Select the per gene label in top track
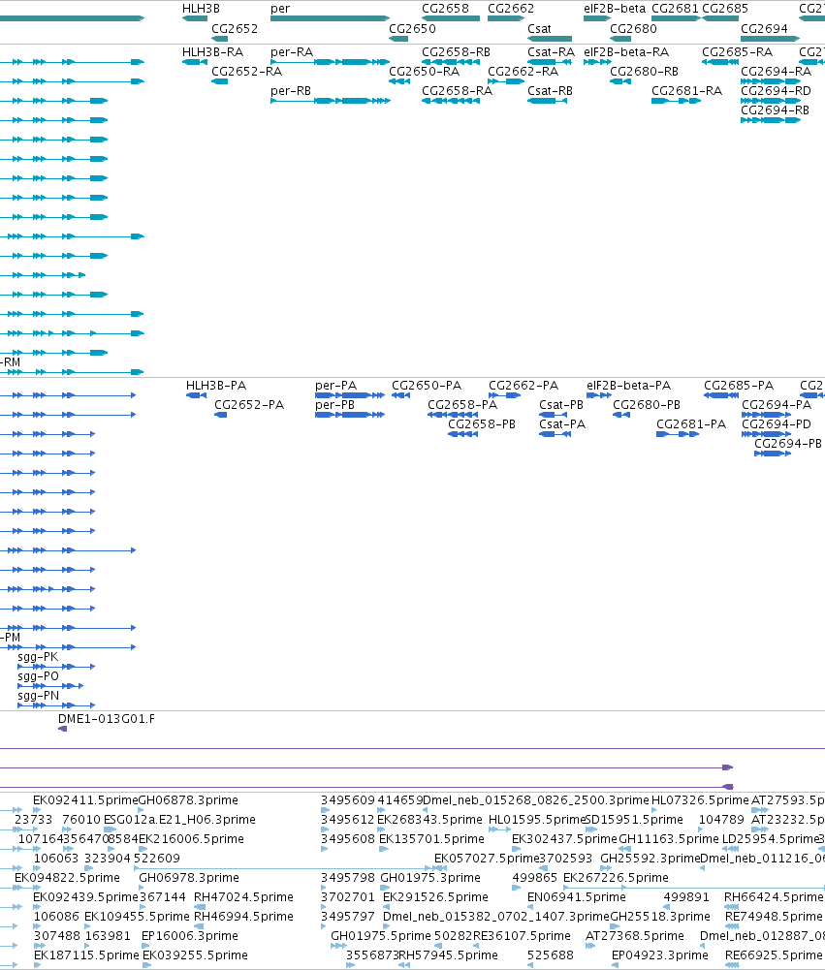 pos(280,9)
